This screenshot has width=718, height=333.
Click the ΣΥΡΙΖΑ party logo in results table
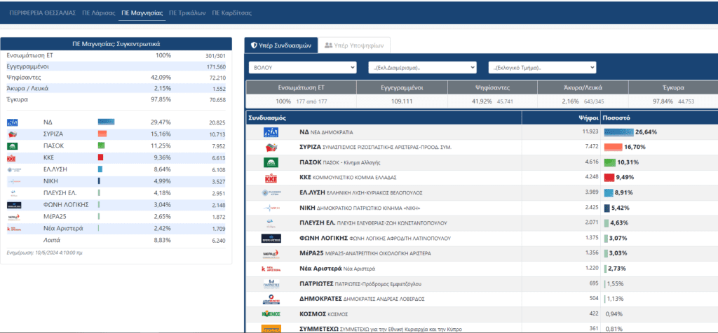(x=271, y=147)
